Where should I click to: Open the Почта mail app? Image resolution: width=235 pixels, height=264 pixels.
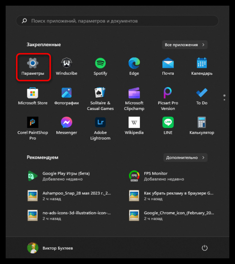[168, 67]
